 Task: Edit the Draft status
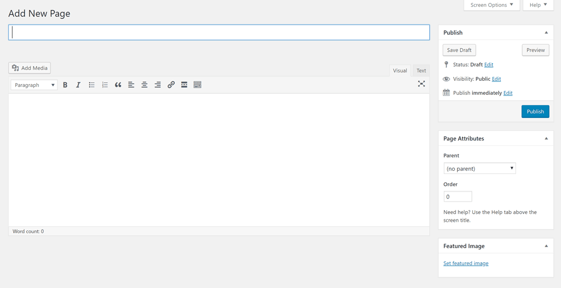click(x=489, y=65)
